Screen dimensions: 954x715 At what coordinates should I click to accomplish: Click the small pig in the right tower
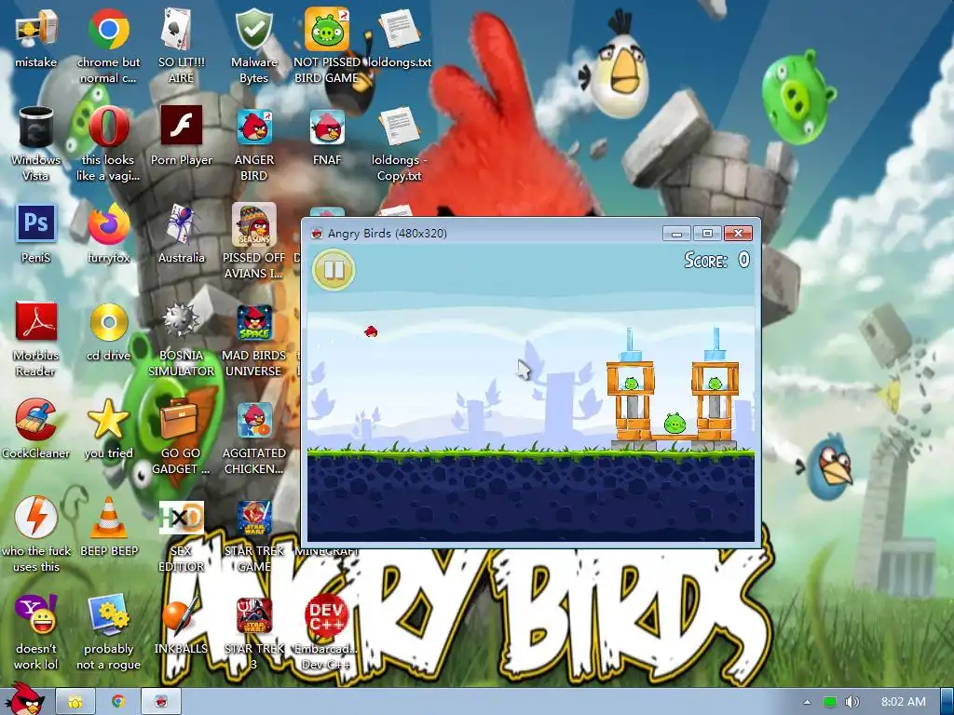coord(715,384)
